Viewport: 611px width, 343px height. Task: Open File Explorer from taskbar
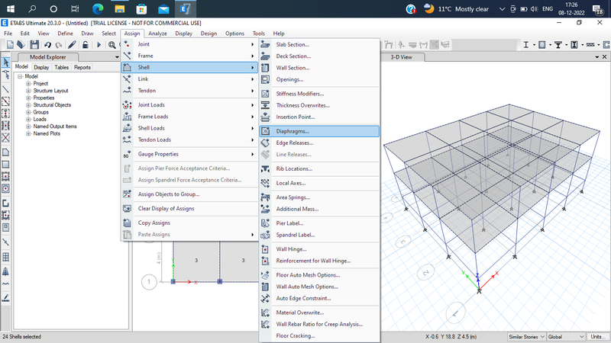[120, 8]
